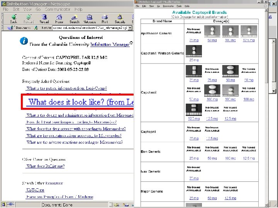278x208 pixels.
Task: Open the drug interaction Micromedex link
Action: tap(76, 129)
